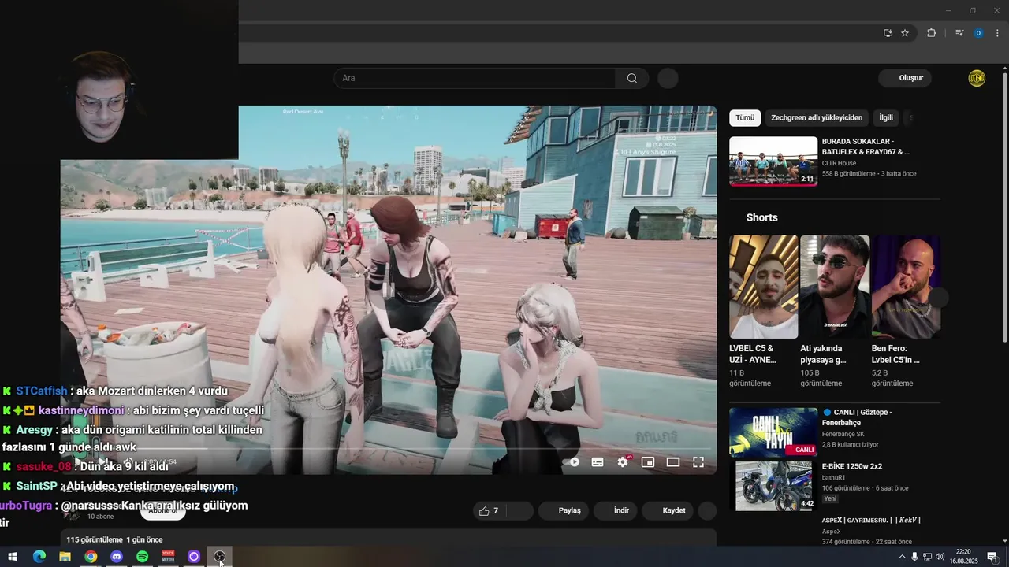Image resolution: width=1009 pixels, height=567 pixels.
Task: Click the video progress bar
Action: (x=389, y=449)
